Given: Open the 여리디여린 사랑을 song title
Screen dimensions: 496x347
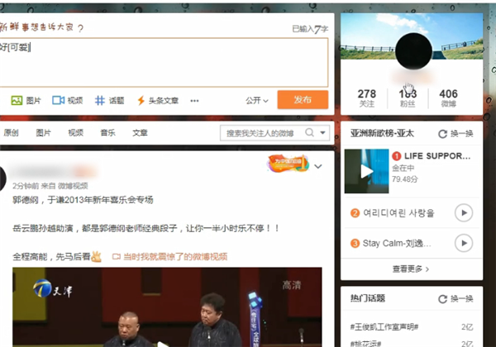Looking at the screenshot, I should pos(398,213).
